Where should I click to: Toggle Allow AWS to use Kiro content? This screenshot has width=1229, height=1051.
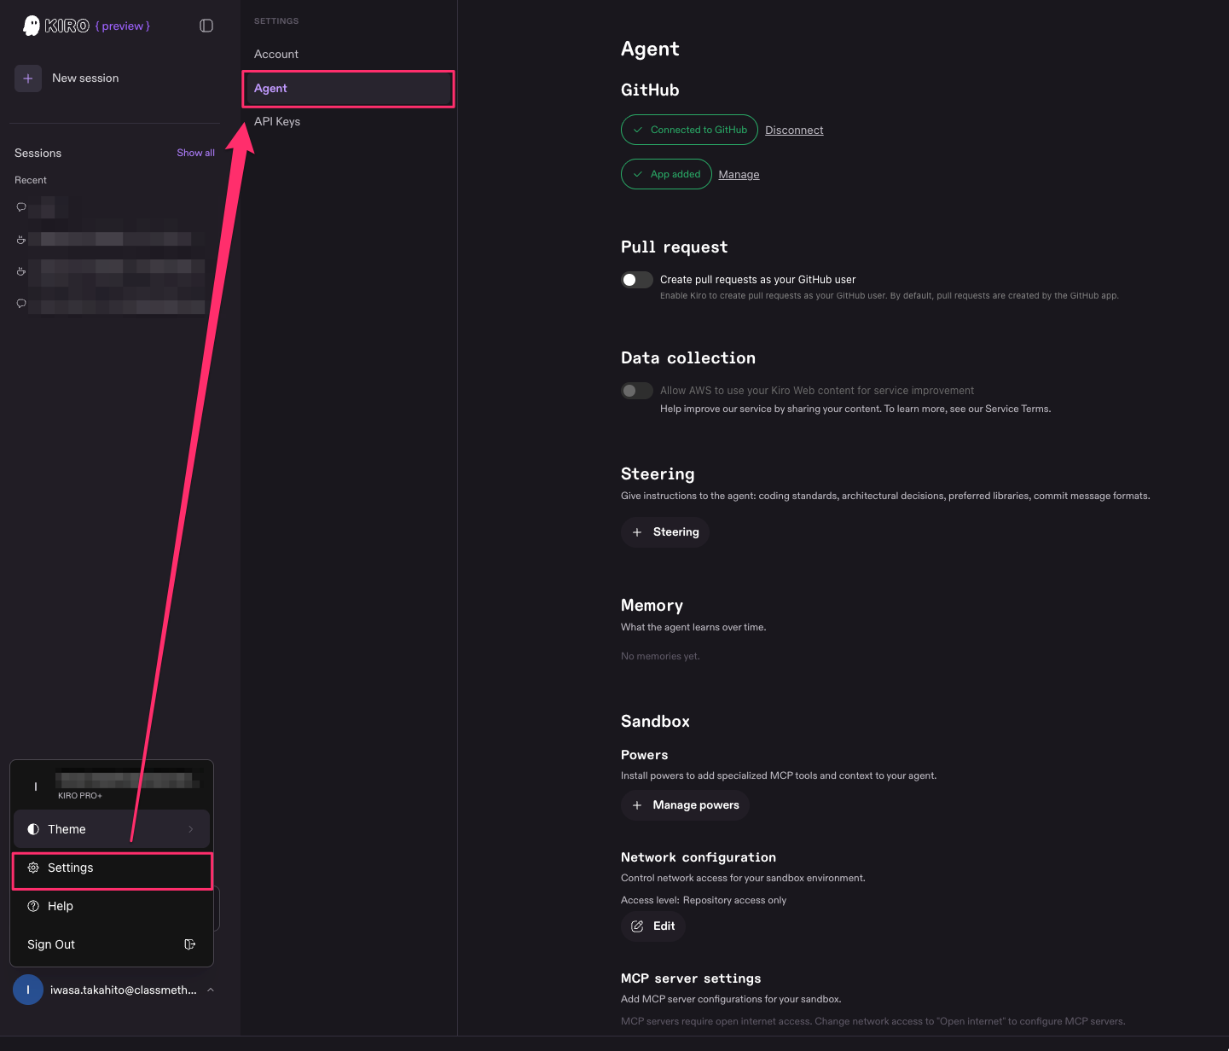pos(637,391)
